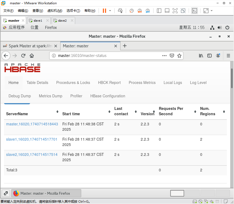
Task: Sort table by ServerName column arrows
Action: click(58, 112)
